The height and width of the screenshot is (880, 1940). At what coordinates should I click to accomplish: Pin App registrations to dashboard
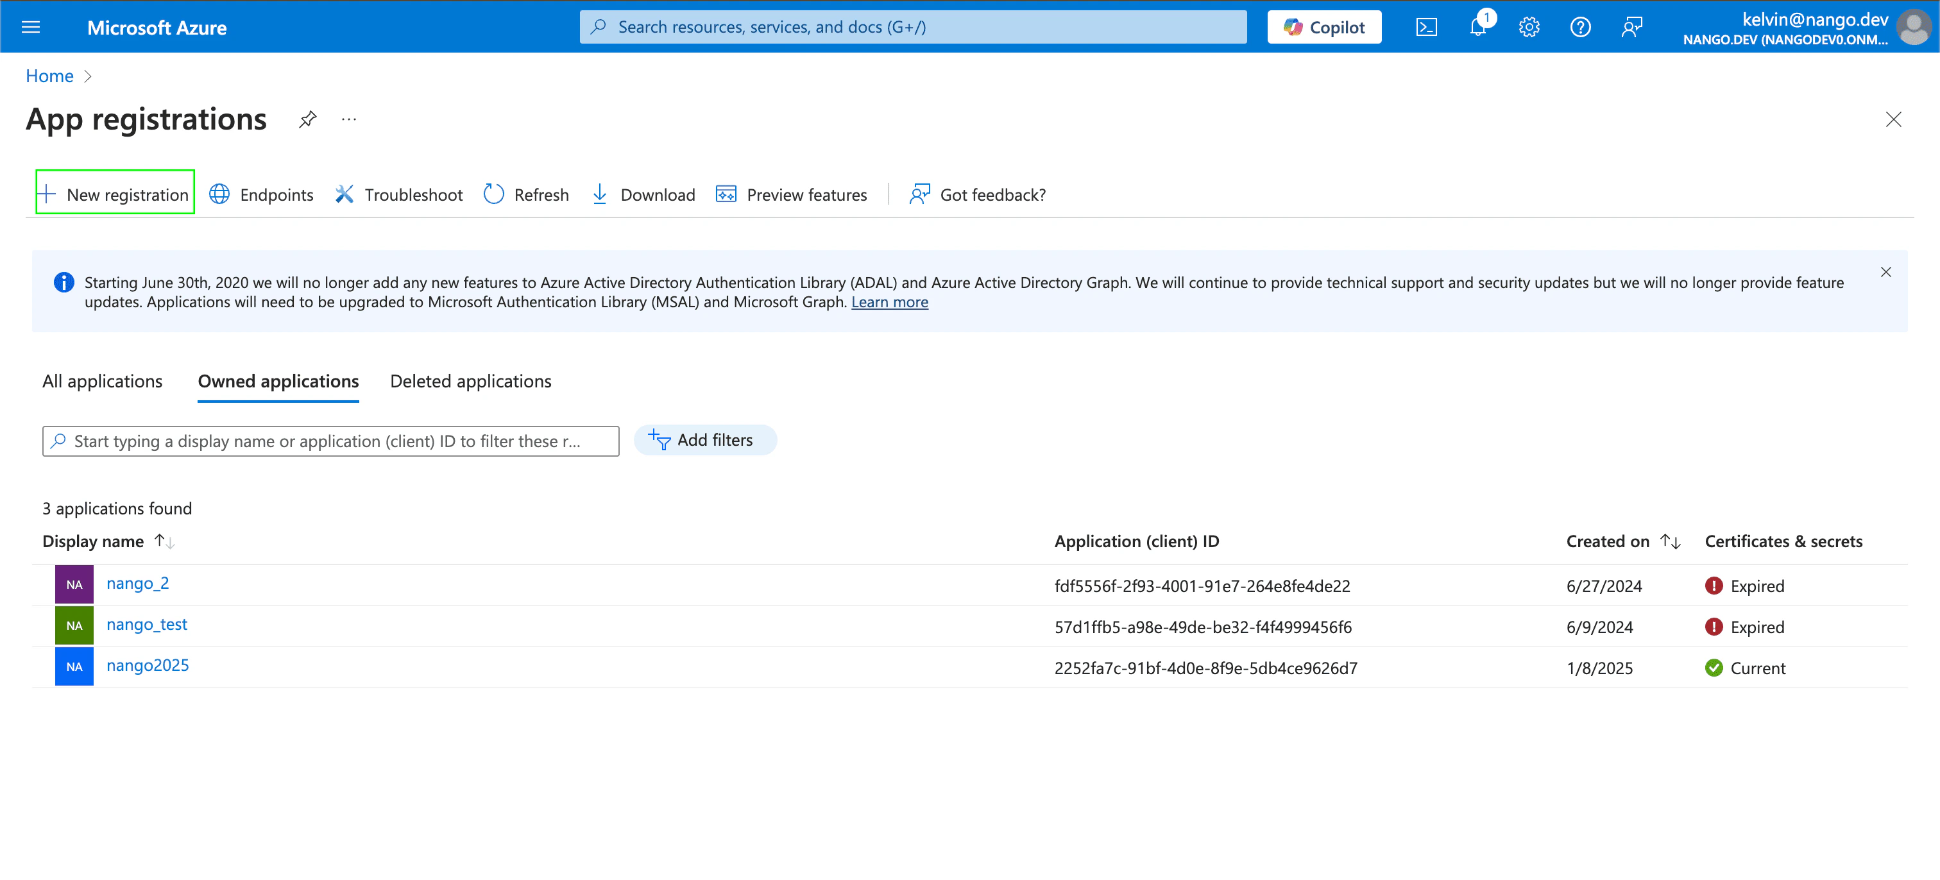(307, 119)
